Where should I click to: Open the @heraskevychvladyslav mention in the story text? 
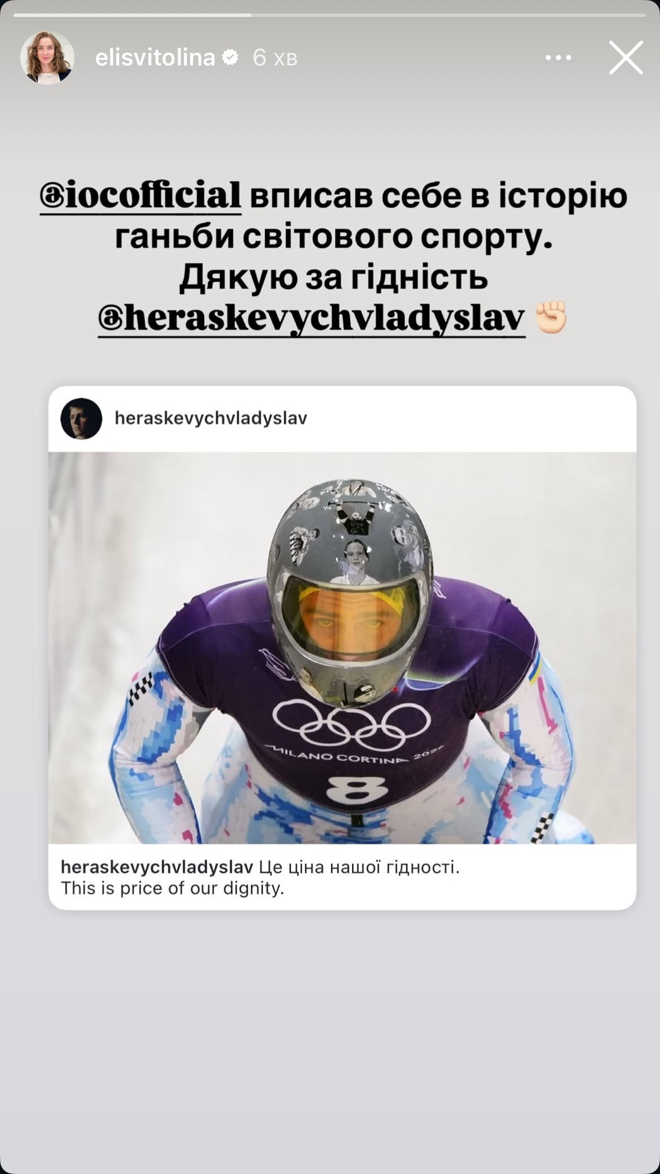click(x=311, y=319)
